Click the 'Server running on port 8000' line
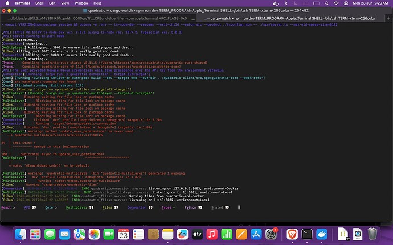393x245 pixels. point(33,36)
